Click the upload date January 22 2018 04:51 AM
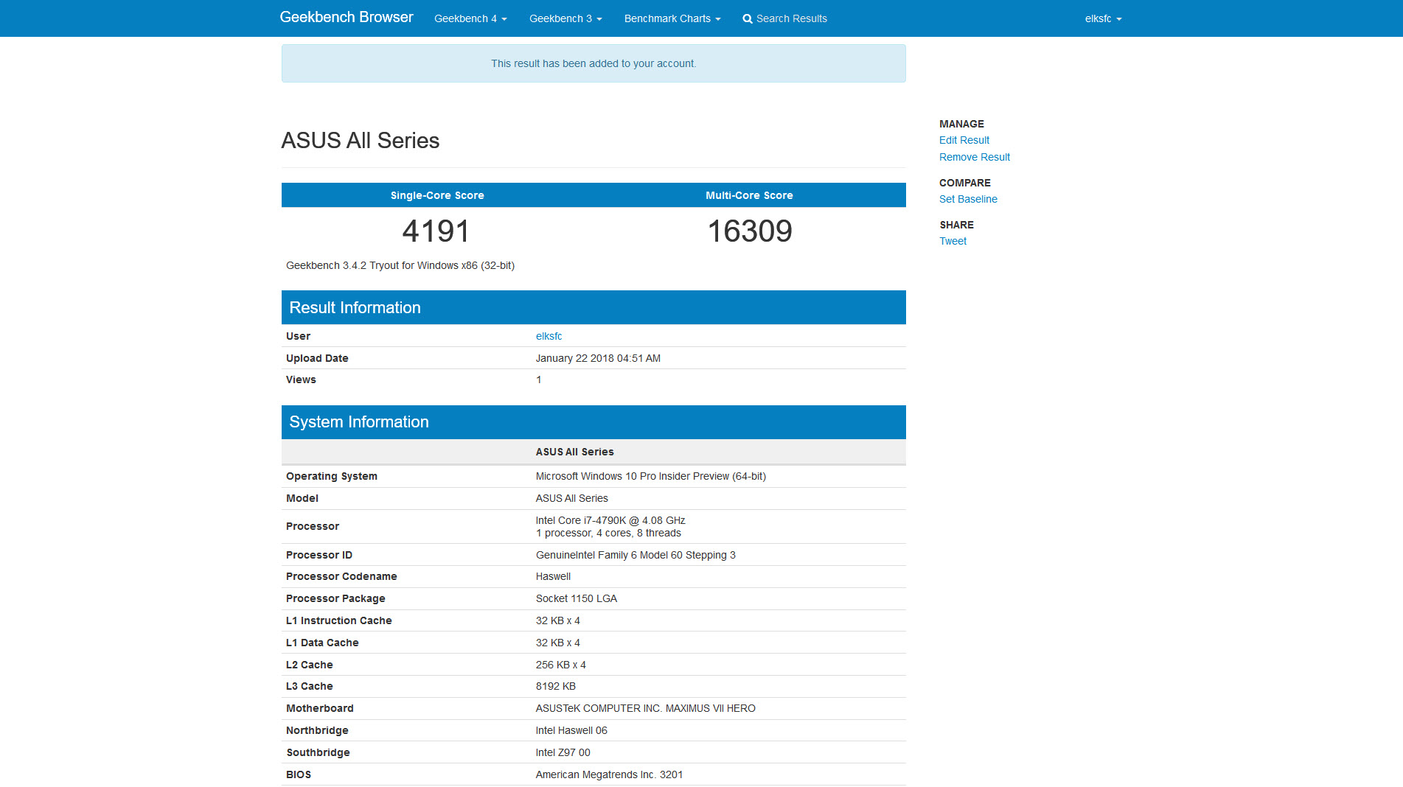Screen dimensions: 1403x787 (598, 358)
